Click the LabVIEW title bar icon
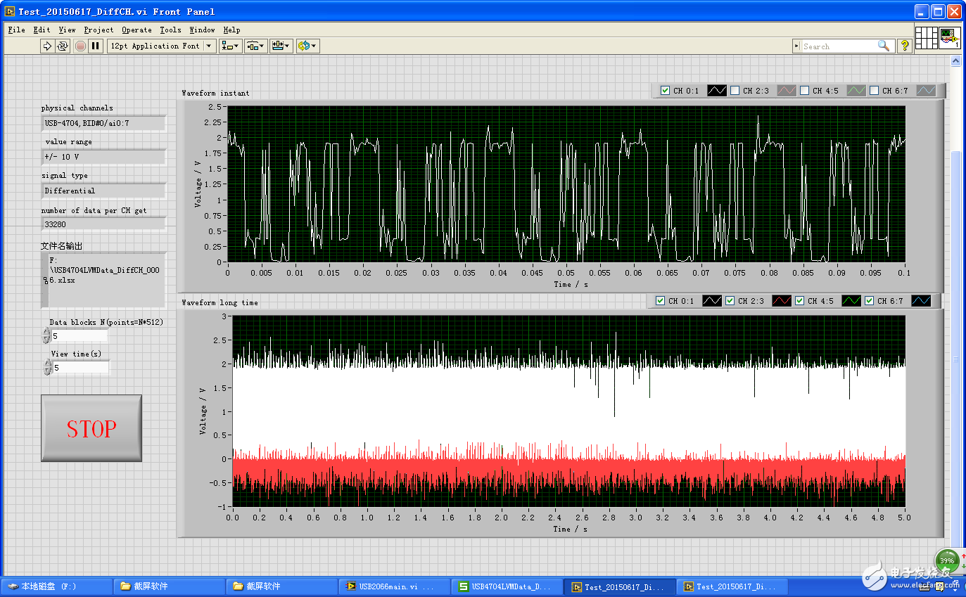Image resolution: width=966 pixels, height=597 pixels. pos(10,11)
